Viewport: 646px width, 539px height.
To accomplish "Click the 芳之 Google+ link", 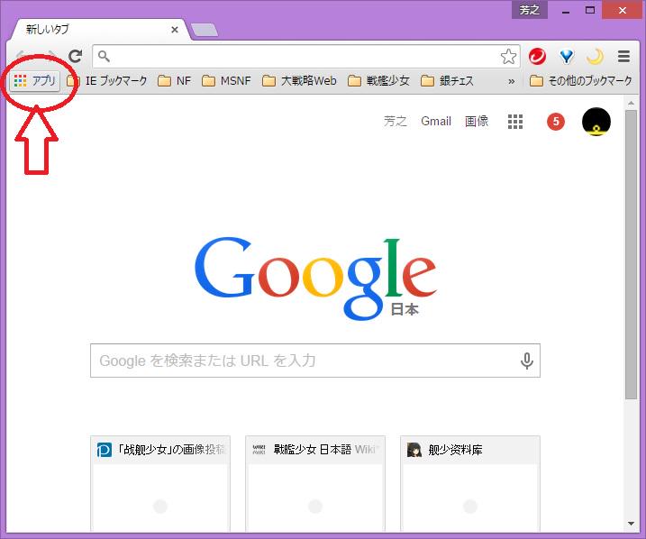I will click(x=396, y=121).
